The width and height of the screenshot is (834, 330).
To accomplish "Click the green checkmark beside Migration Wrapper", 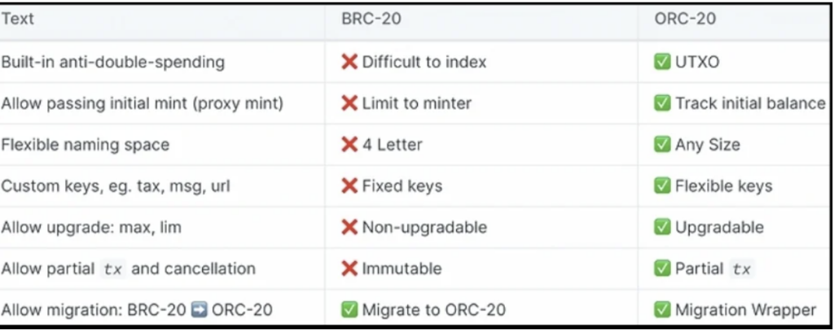I will click(662, 310).
